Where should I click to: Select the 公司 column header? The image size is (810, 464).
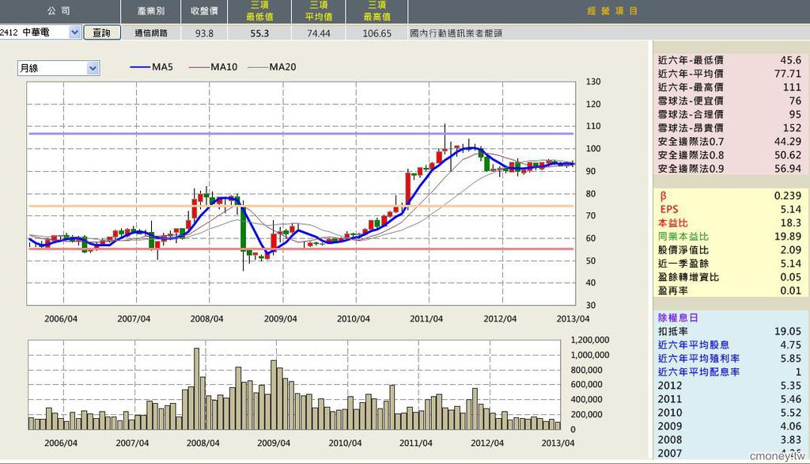pos(59,11)
